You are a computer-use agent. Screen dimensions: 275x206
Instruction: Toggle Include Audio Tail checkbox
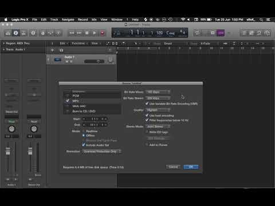(x=84, y=145)
